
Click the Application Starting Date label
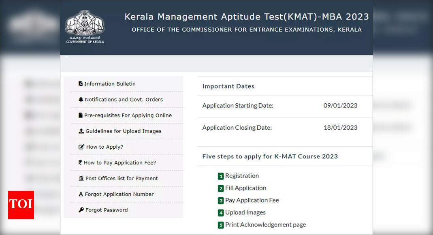(x=238, y=105)
